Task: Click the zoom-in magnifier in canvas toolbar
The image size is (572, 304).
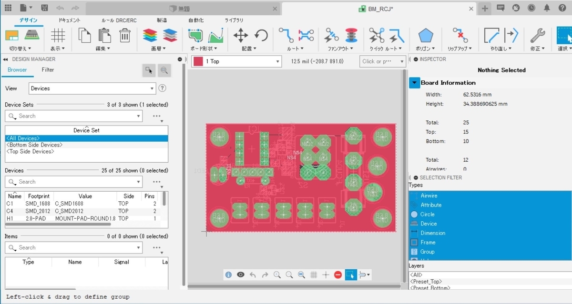Action: 277,275
